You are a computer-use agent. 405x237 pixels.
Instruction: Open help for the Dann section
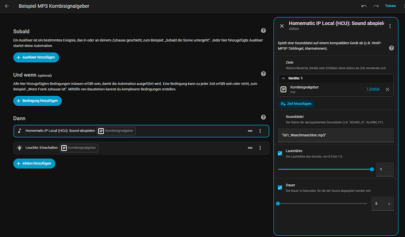pos(263,117)
